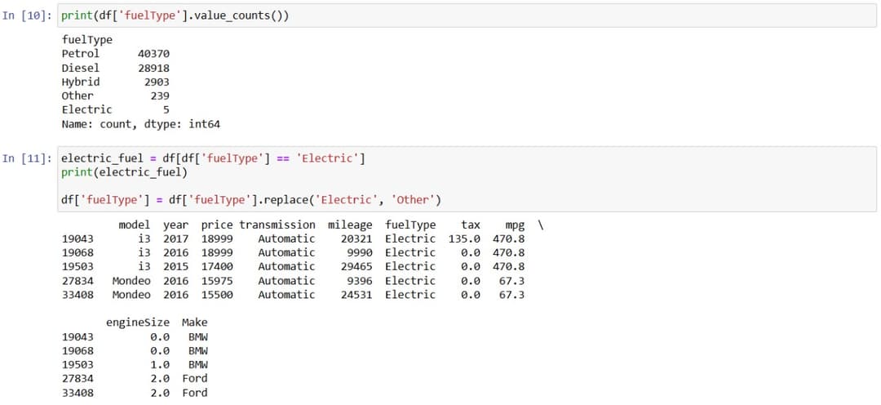Image resolution: width=881 pixels, height=405 pixels.
Task: Click the tax value 135.0
Action: [464, 239]
